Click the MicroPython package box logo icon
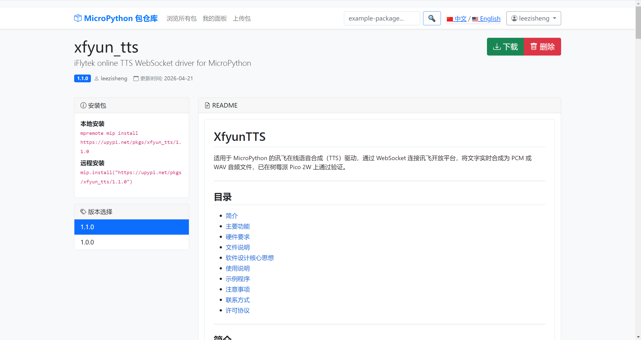The height and width of the screenshot is (340, 641). pyautogui.click(x=78, y=18)
